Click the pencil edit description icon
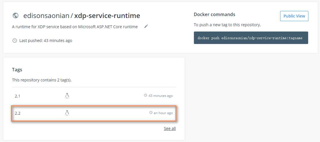320x142 pixels. pos(146,26)
